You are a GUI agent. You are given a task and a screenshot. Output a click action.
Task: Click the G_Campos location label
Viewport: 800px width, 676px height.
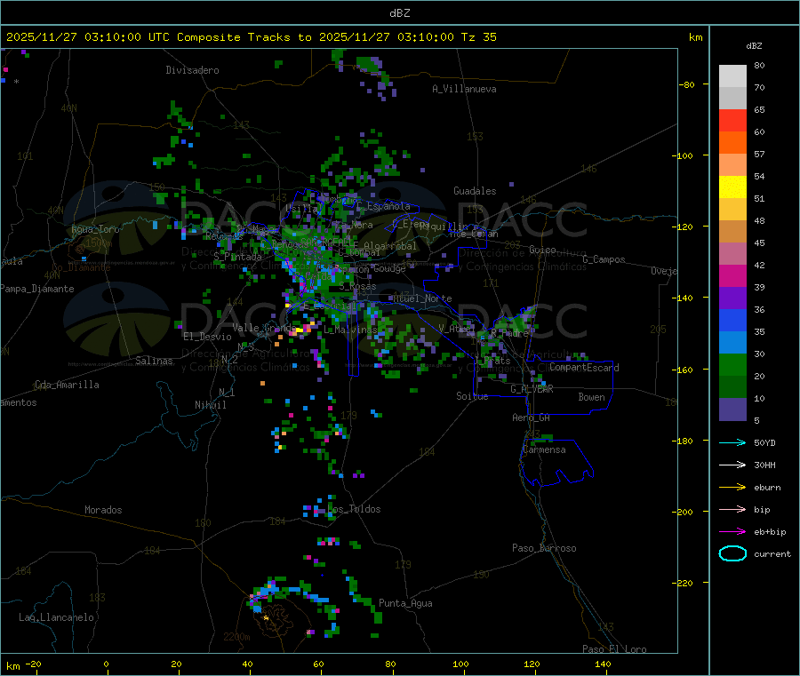604,259
